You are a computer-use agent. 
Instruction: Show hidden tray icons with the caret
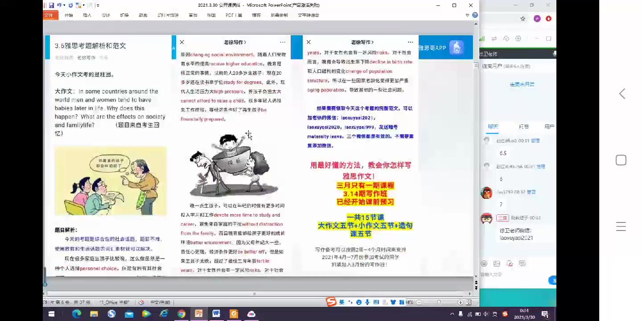pos(453,314)
